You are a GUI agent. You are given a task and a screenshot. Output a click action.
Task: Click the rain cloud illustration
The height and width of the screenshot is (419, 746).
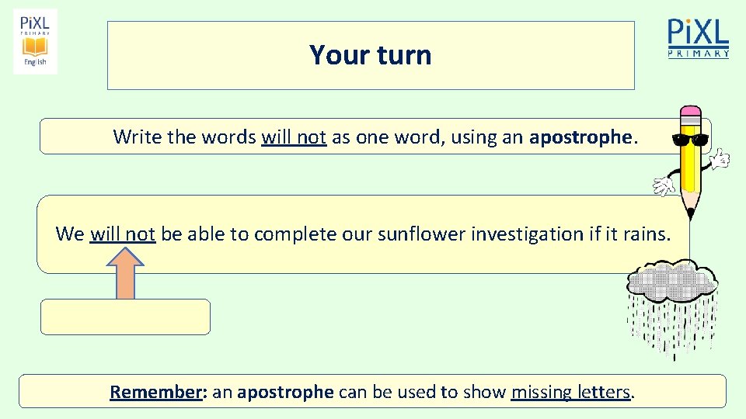[673, 306]
